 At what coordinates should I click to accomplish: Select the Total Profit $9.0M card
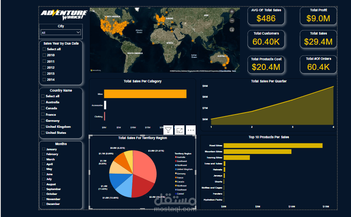[x=318, y=16]
